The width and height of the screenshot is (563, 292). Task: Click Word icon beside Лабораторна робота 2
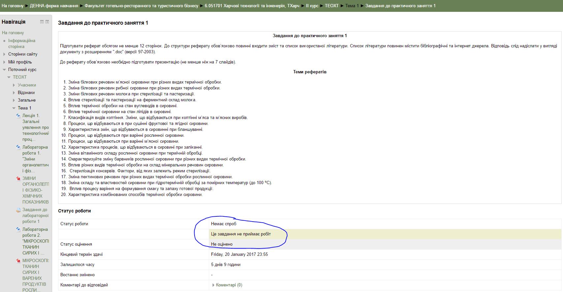[18, 230]
